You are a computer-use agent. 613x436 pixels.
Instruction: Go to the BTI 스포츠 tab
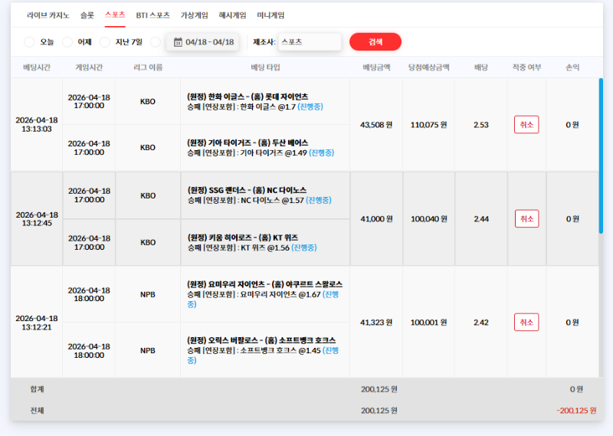pos(153,15)
